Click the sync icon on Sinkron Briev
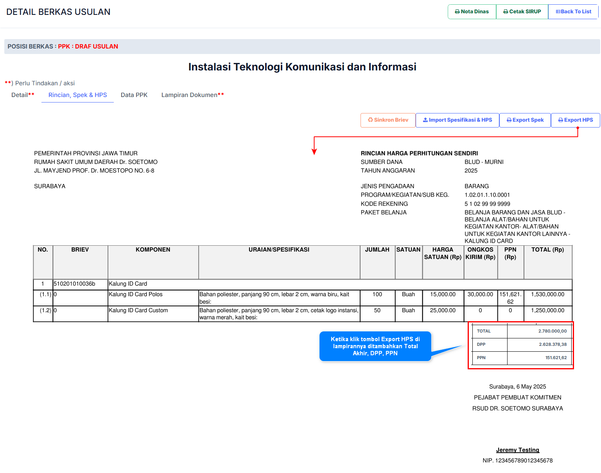The height and width of the screenshot is (473, 601). (x=370, y=120)
